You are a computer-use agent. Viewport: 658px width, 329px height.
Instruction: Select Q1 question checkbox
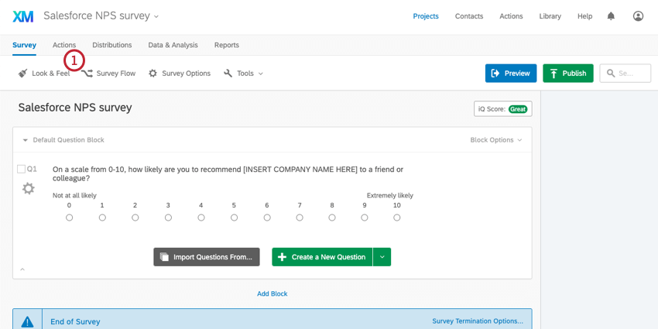pos(21,169)
